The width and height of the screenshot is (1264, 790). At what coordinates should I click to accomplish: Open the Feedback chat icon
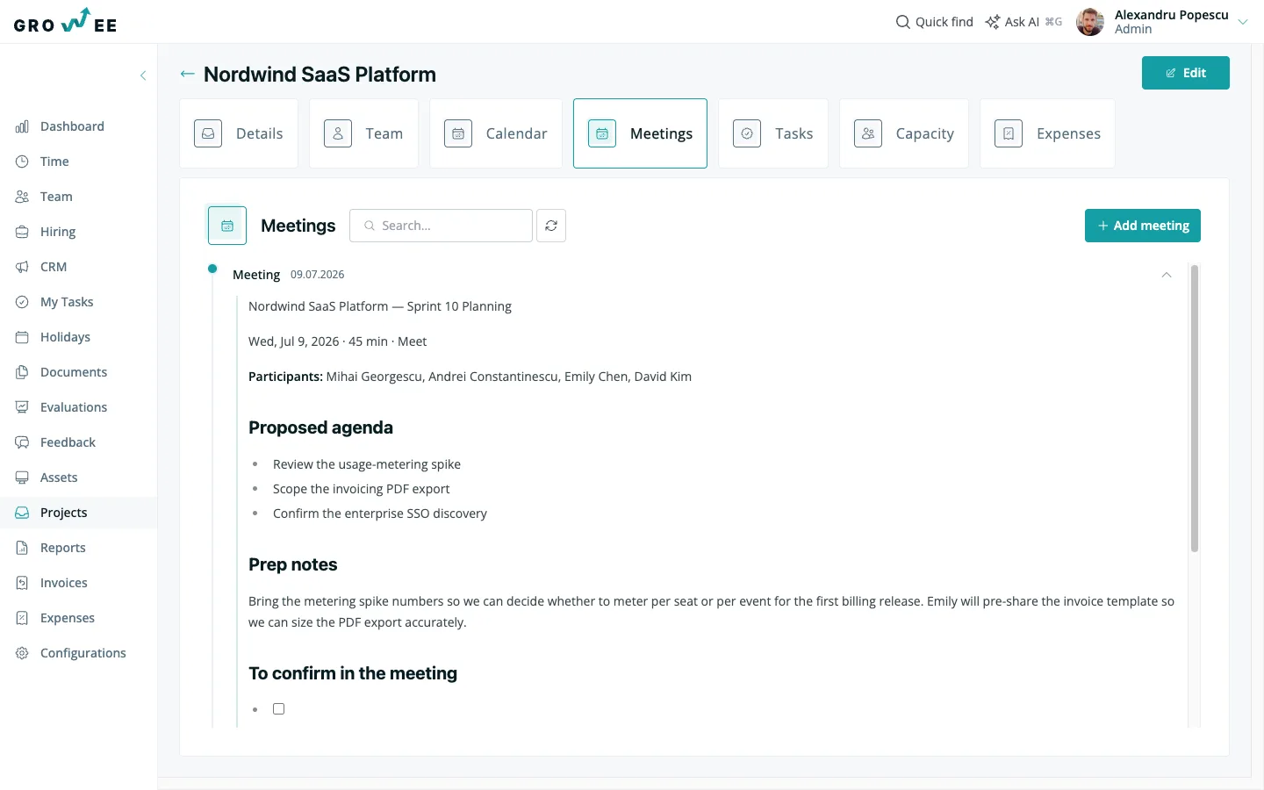click(22, 442)
